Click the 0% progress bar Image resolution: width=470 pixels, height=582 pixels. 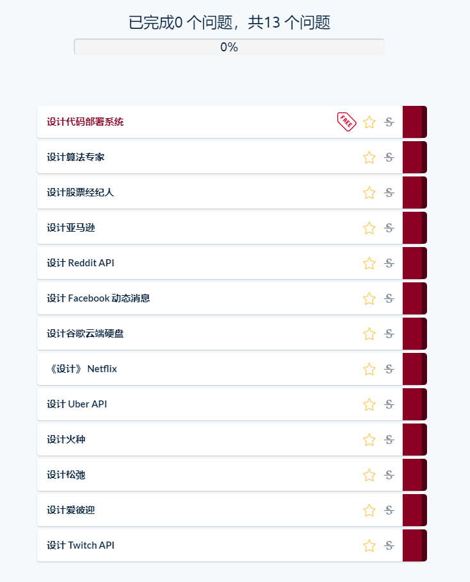pyautogui.click(x=229, y=47)
